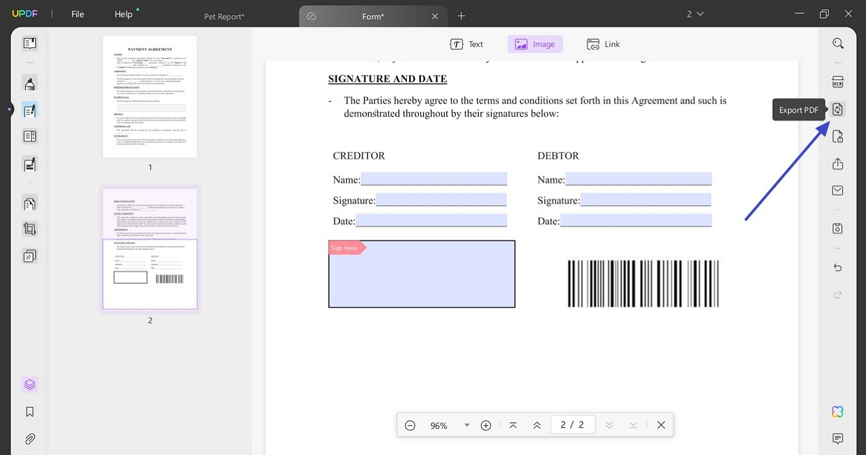Viewport: 866px width, 455px height.
Task: Toggle Image editing mode off
Action: pos(535,43)
